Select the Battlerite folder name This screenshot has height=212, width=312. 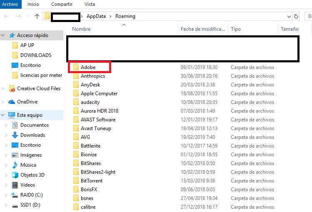90,146
